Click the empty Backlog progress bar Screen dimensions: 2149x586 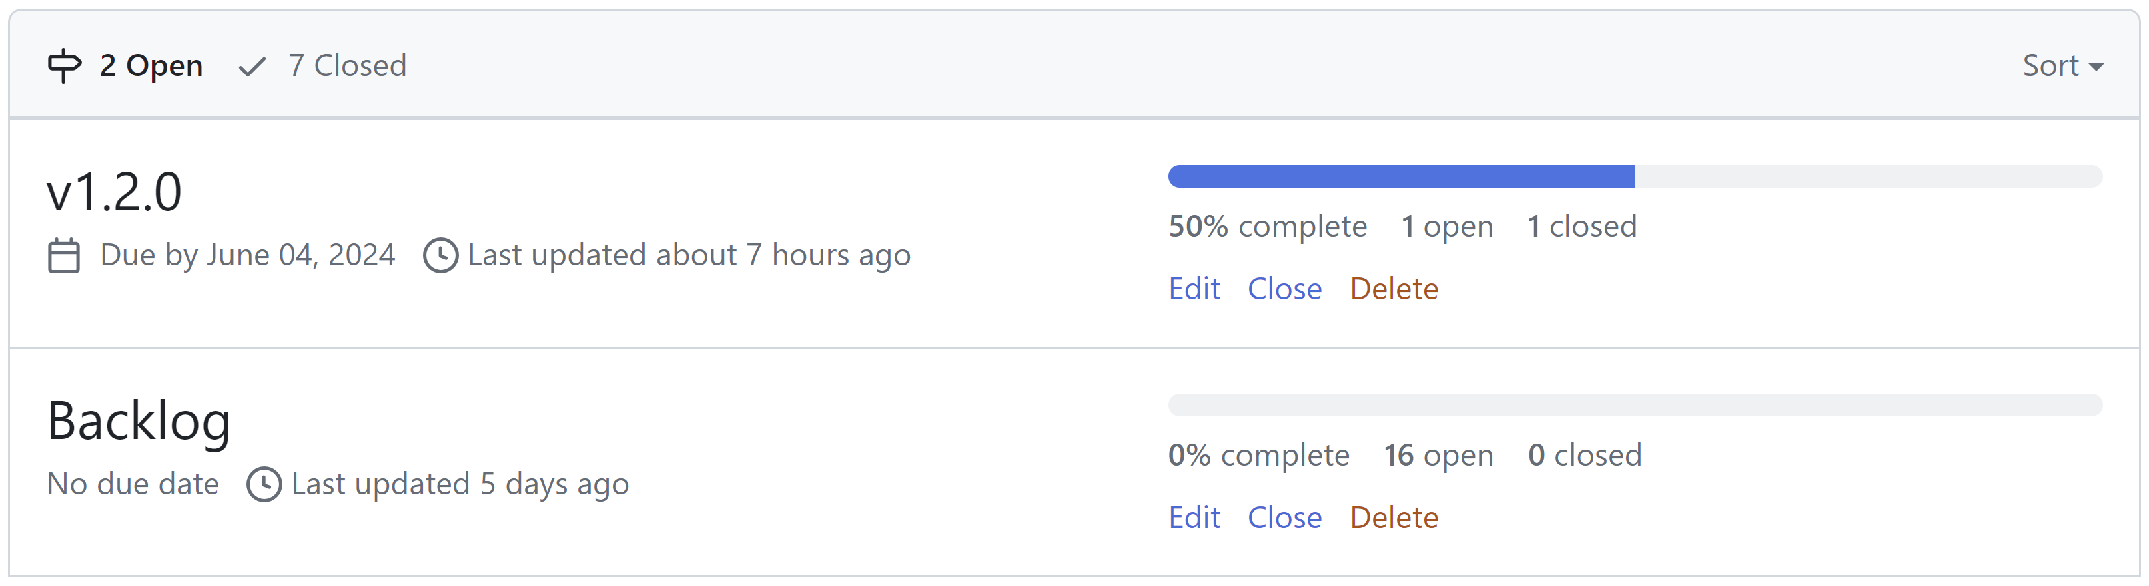(x=1634, y=405)
